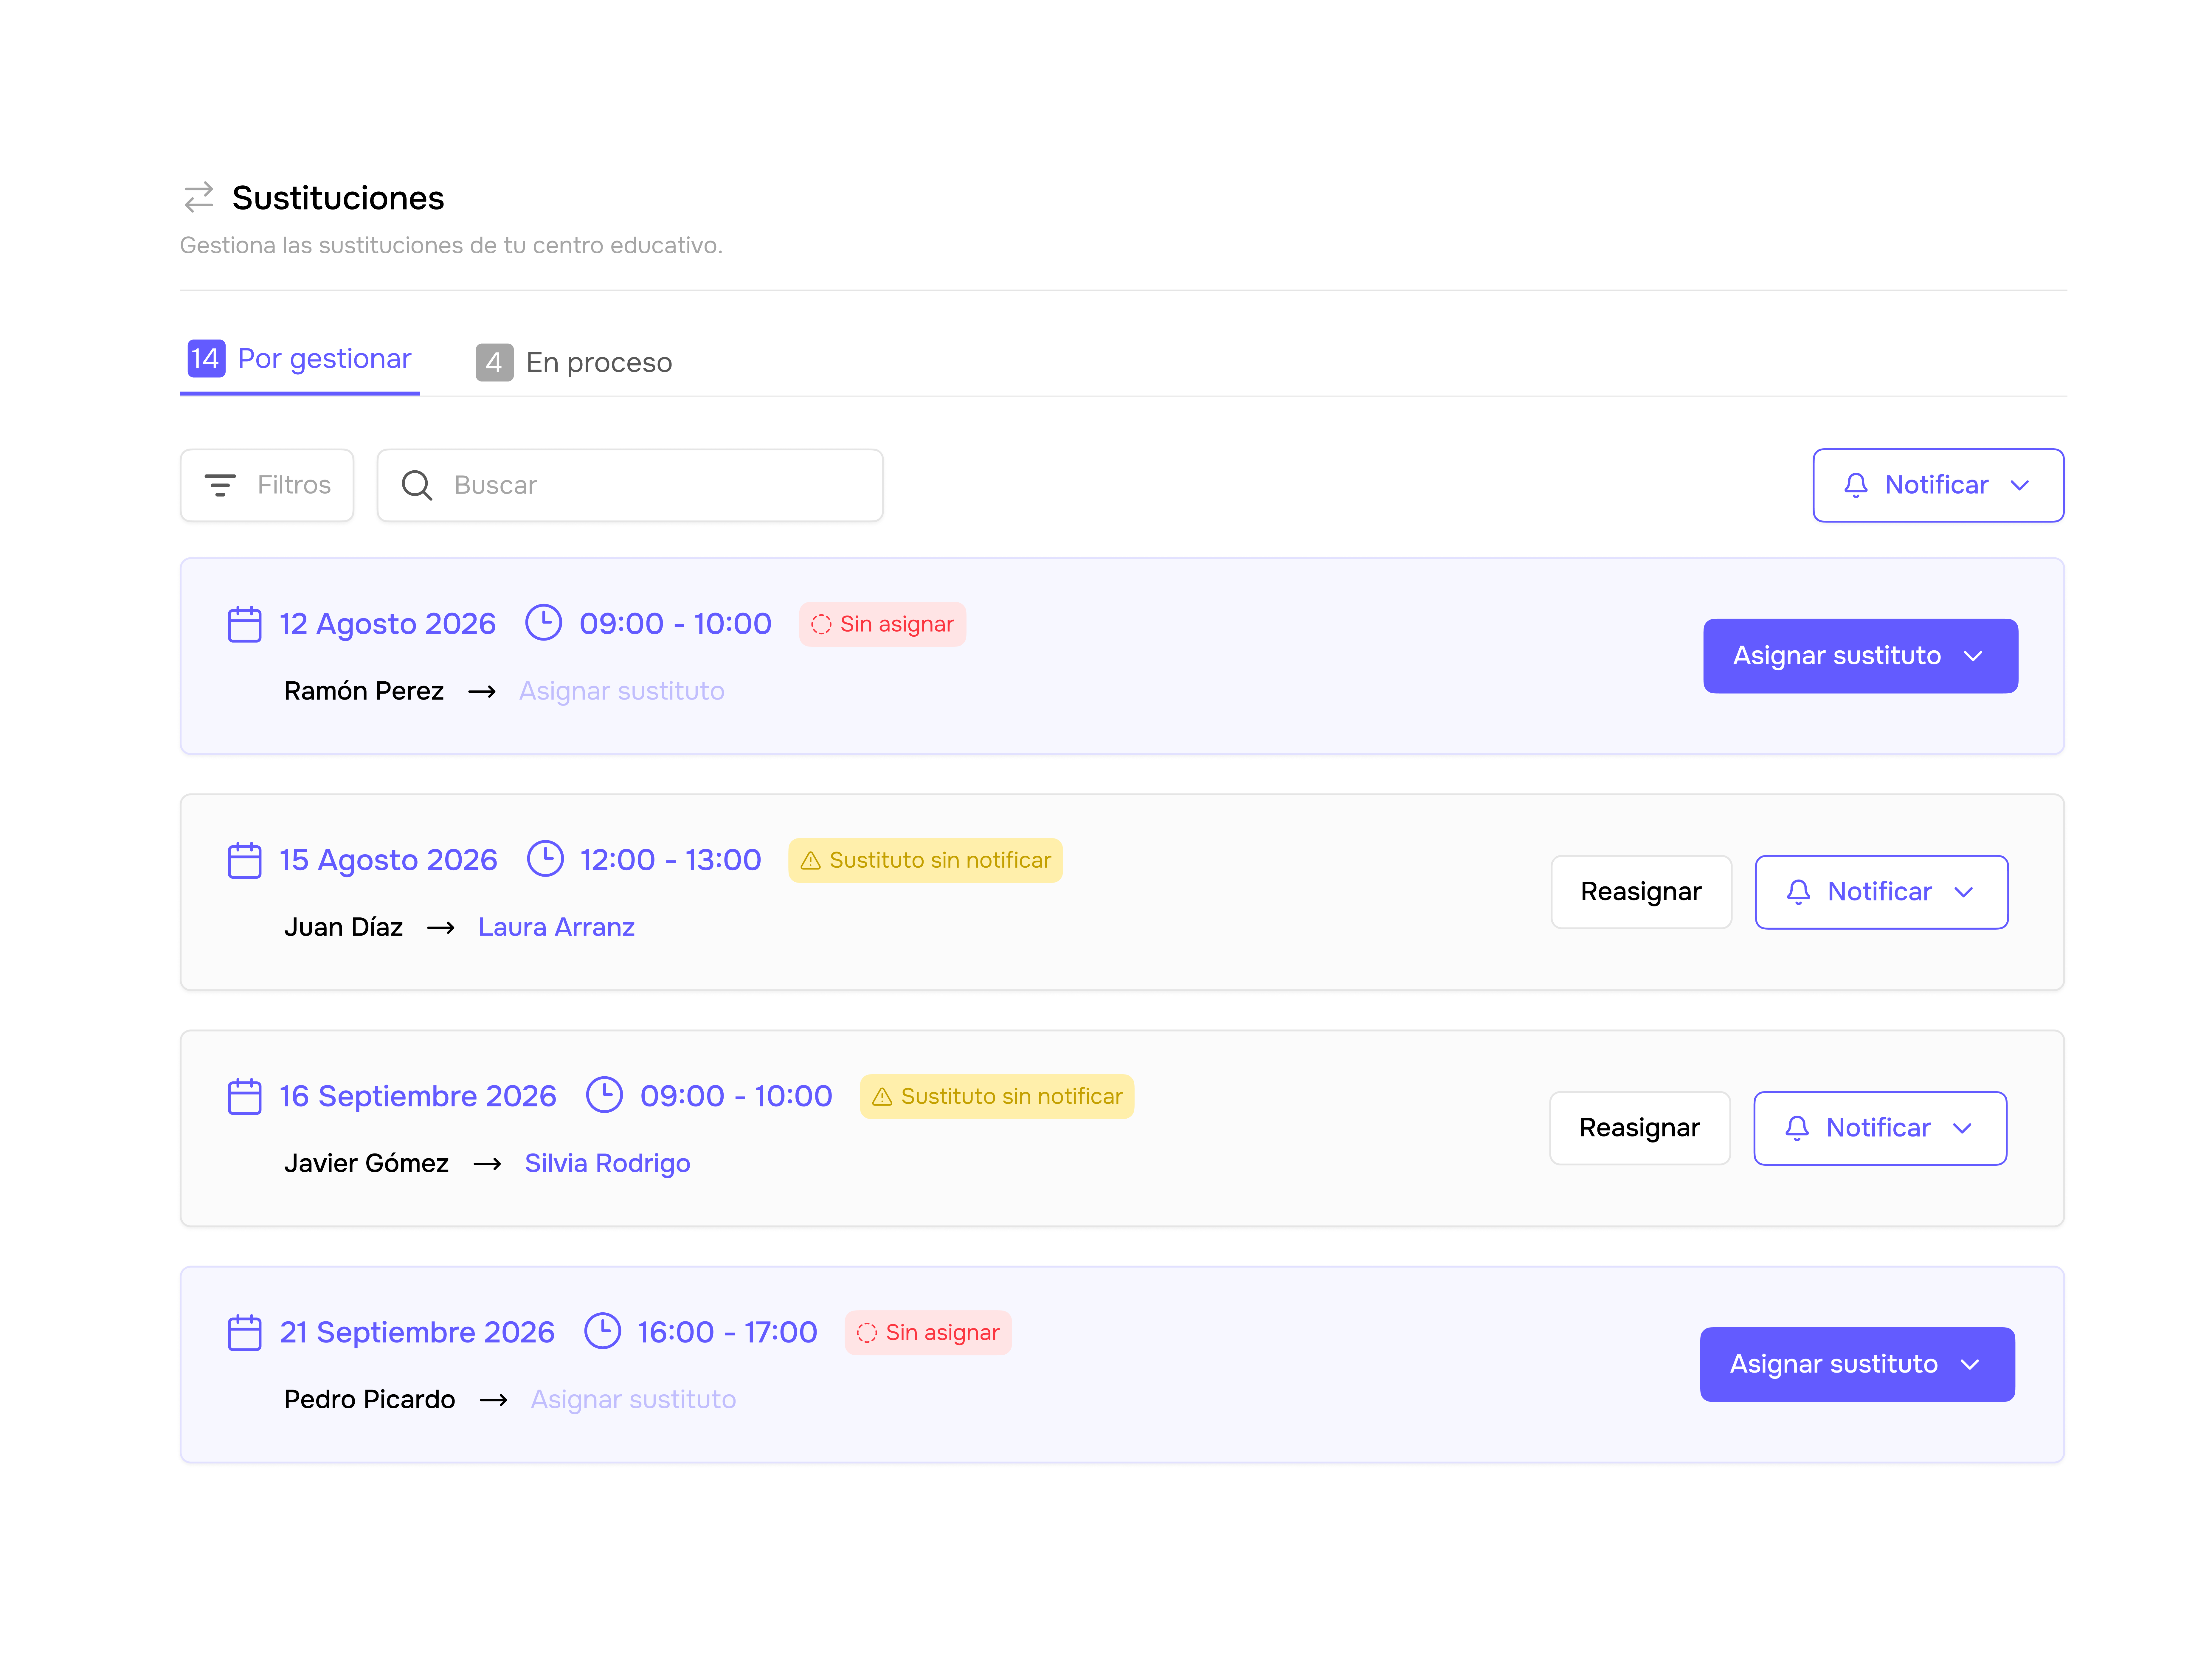Open Notificar dropdown for Javier Gómez
This screenshot has height=1659, width=2212.
tap(1880, 1128)
